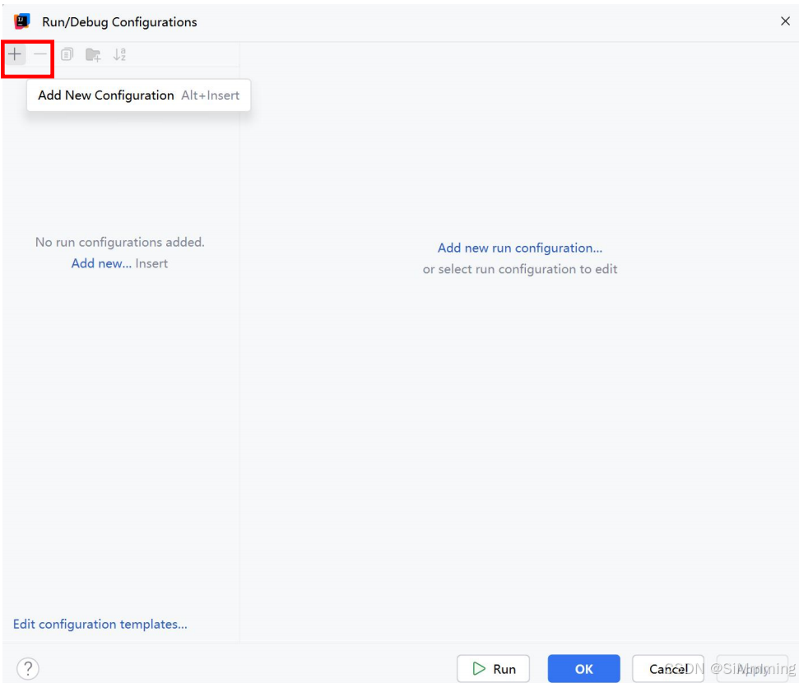
Task: Click the IntelliJ IDEA logo in title bar
Action: (22, 21)
